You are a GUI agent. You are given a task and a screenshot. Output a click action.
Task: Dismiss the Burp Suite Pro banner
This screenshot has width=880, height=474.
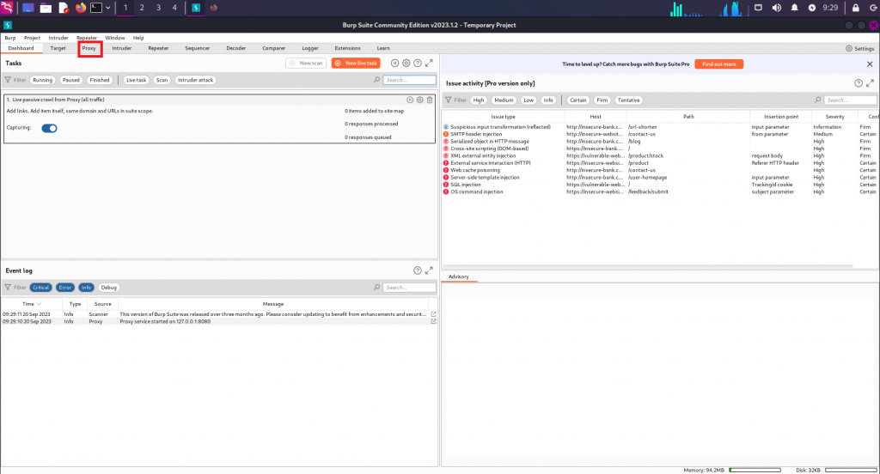click(870, 64)
